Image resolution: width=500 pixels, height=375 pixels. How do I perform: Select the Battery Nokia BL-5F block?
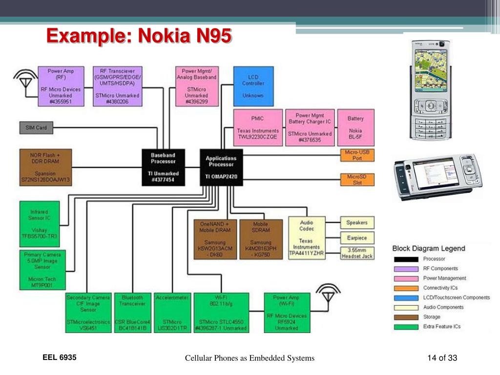click(355, 127)
